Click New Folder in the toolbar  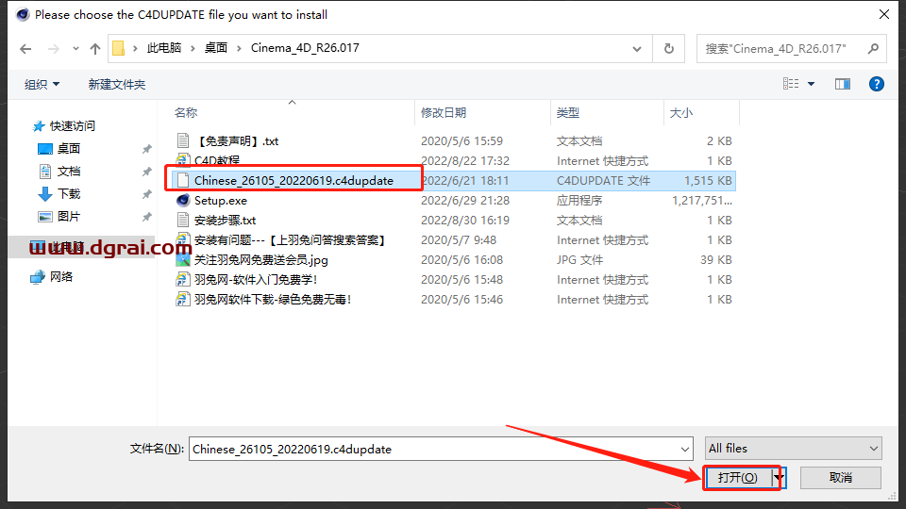click(117, 84)
